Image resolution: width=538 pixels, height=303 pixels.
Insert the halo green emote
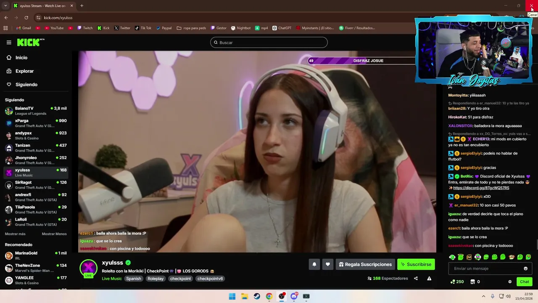(x=461, y=257)
